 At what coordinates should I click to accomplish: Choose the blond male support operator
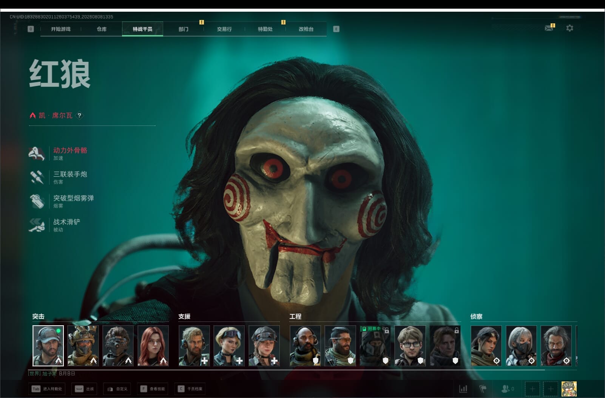[194, 346]
